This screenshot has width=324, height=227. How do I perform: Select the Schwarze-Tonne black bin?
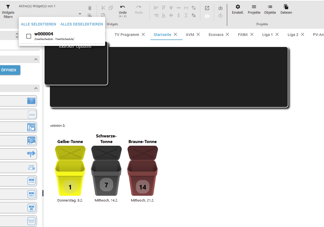[106, 171]
